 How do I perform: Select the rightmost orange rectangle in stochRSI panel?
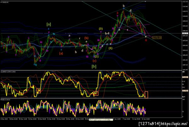(x=146, y=95)
